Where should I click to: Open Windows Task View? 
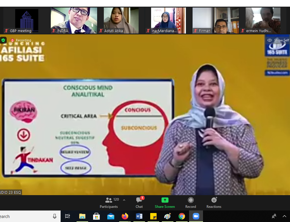68,216
